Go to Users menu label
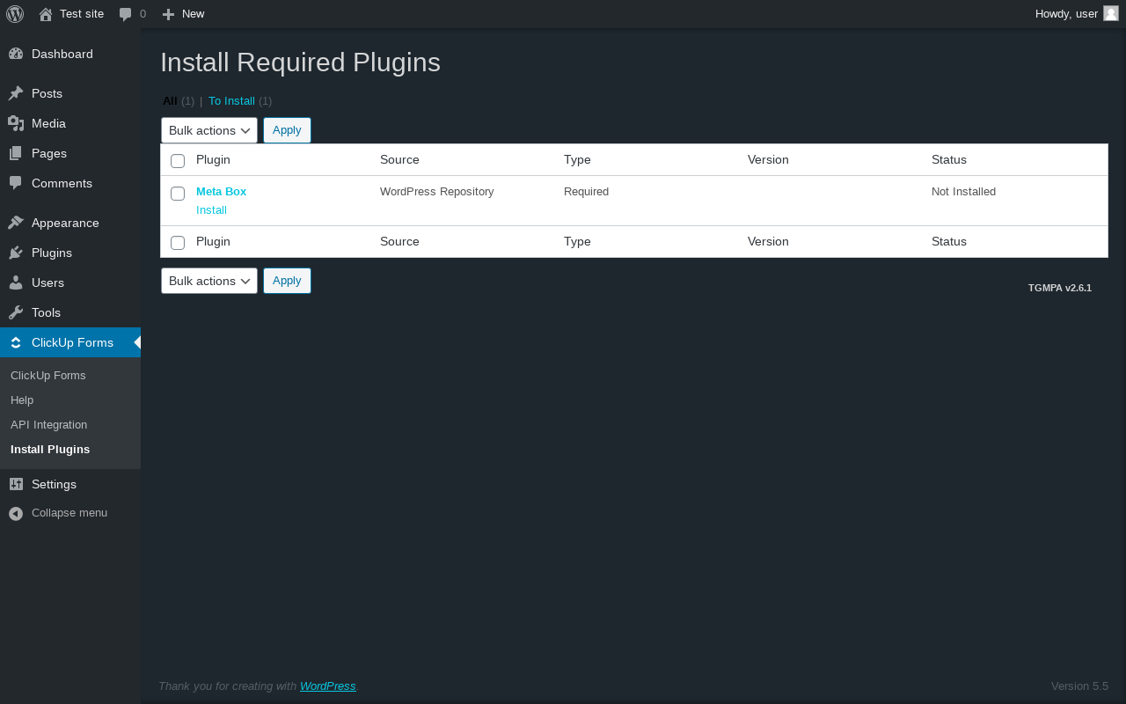 (48, 282)
